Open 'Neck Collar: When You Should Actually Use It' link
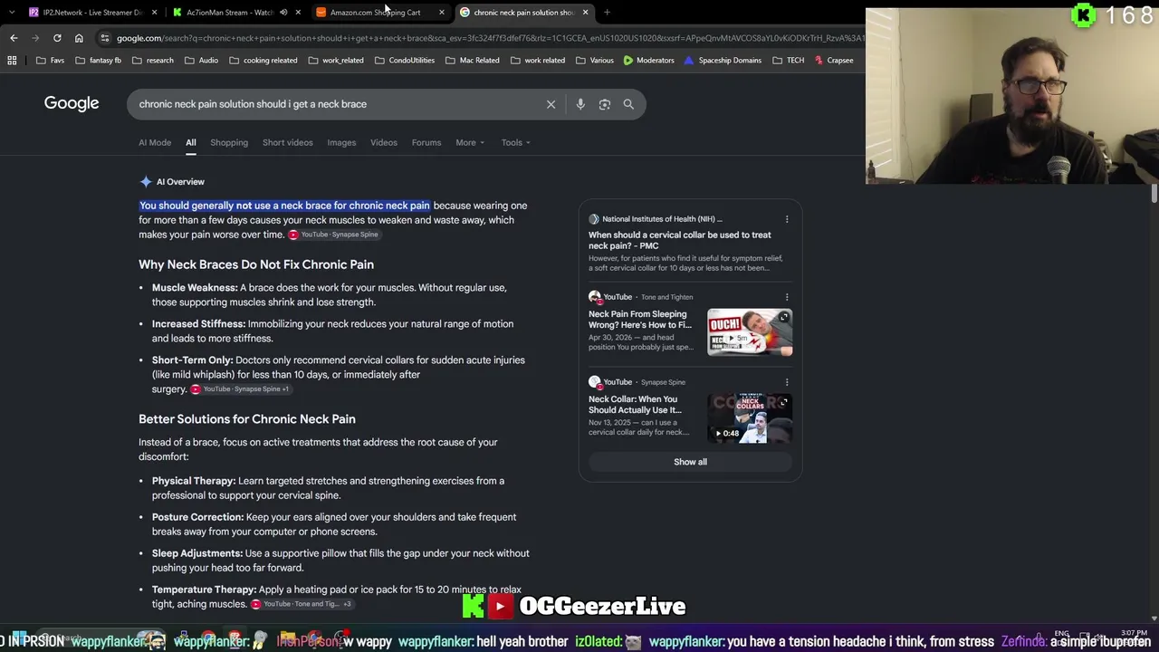The image size is (1159, 652). [635, 405]
